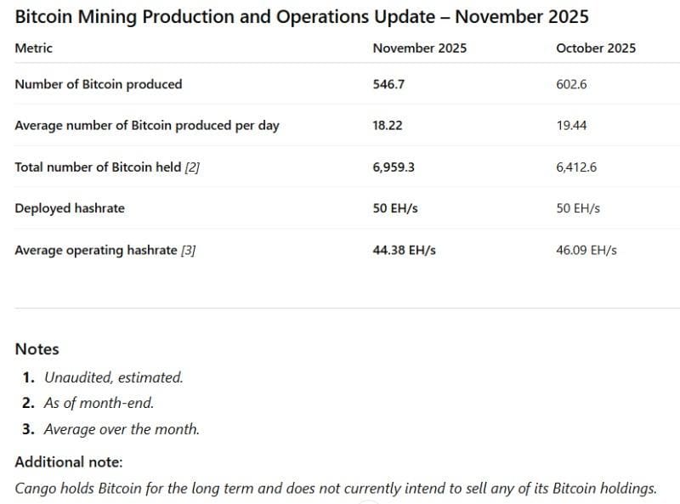Click the 'Average over the month.' note
Image resolution: width=680 pixels, height=504 pixels.
[x=122, y=429]
